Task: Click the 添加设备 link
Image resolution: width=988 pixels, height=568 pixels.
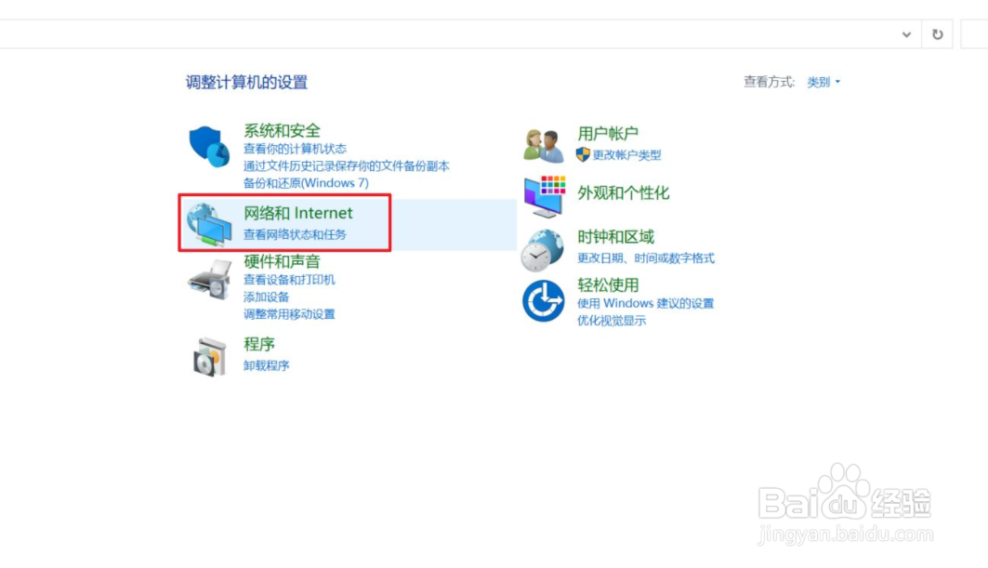Action: [x=266, y=297]
